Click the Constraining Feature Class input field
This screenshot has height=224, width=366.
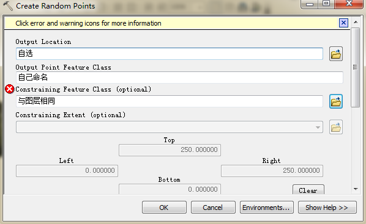170,101
